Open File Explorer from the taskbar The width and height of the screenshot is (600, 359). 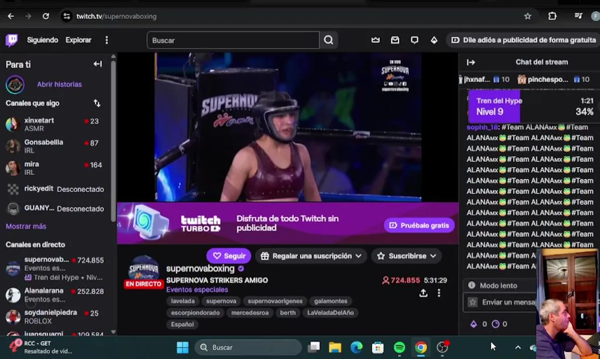[x=335, y=348]
